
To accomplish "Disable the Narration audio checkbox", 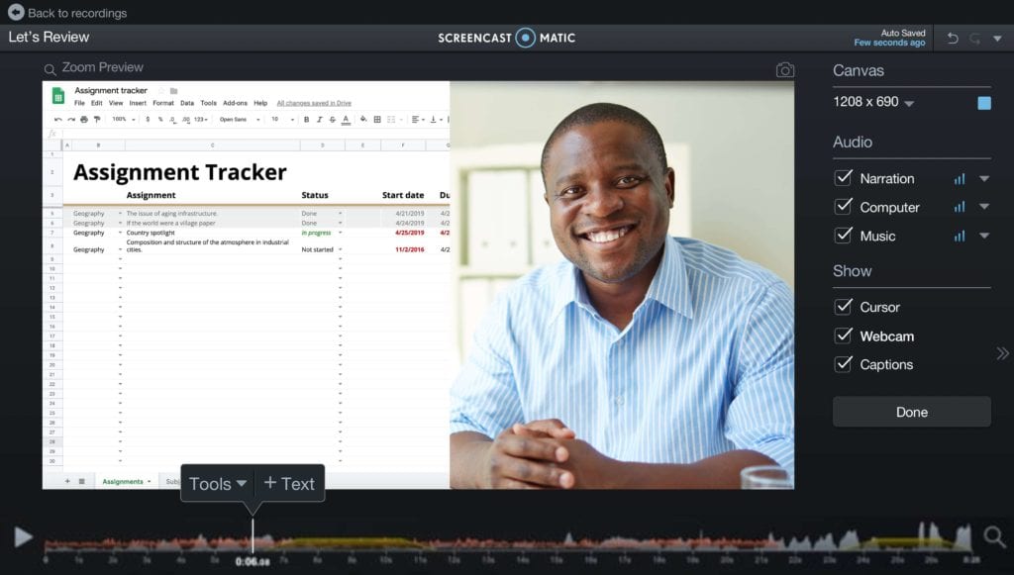I will point(845,178).
